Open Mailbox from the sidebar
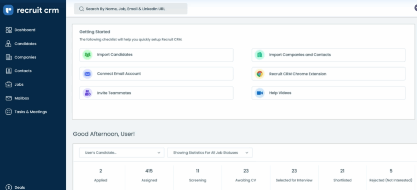417x190 pixels. 22,98
